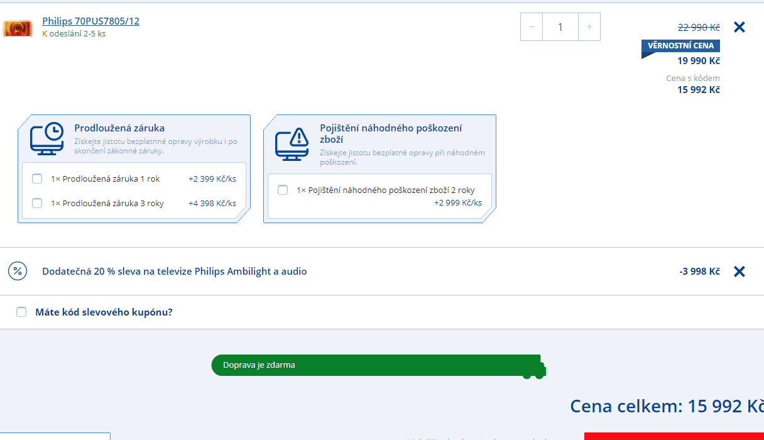764x440 pixels.
Task: Click the +4 398 Kč/ks warranty price
Action: tap(212, 203)
